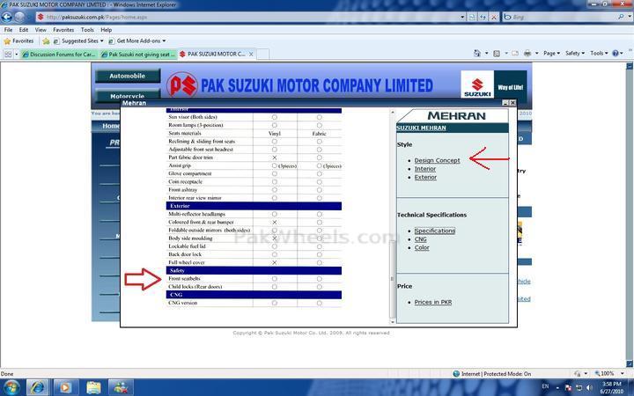Open Favorites center via the star icon
The height and width of the screenshot is (396, 634).
[x=7, y=40]
